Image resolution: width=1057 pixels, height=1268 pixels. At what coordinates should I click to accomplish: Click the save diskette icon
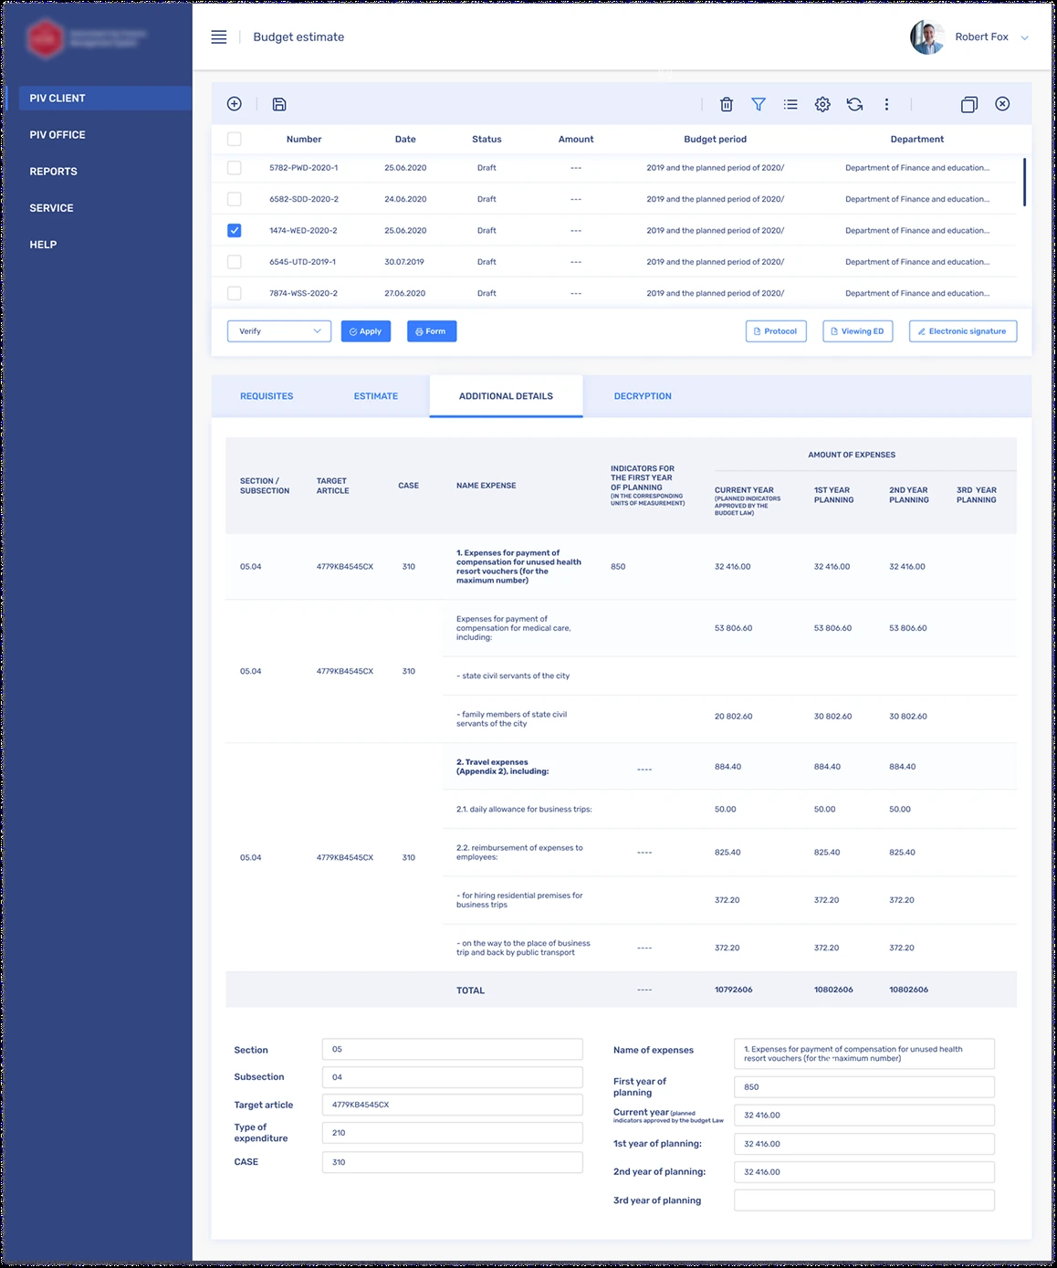click(x=279, y=104)
